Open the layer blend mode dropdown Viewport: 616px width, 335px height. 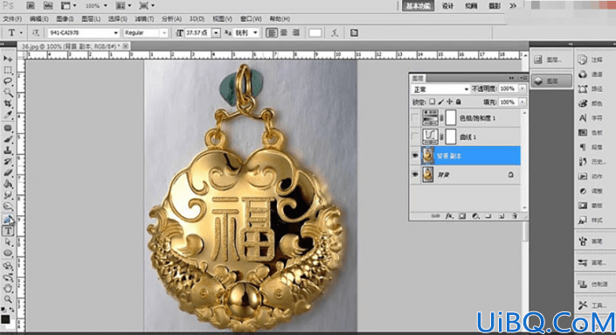coord(440,89)
